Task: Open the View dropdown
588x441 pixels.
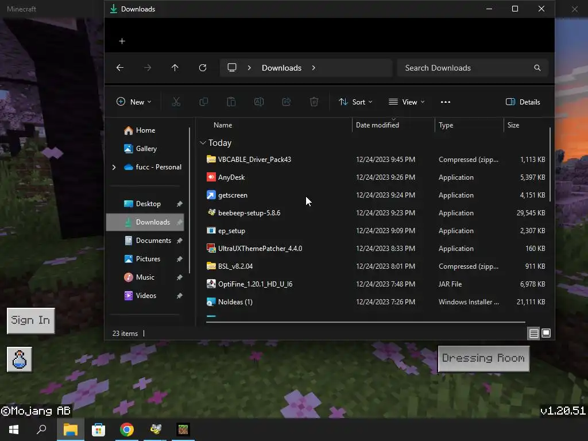Action: coord(407,102)
